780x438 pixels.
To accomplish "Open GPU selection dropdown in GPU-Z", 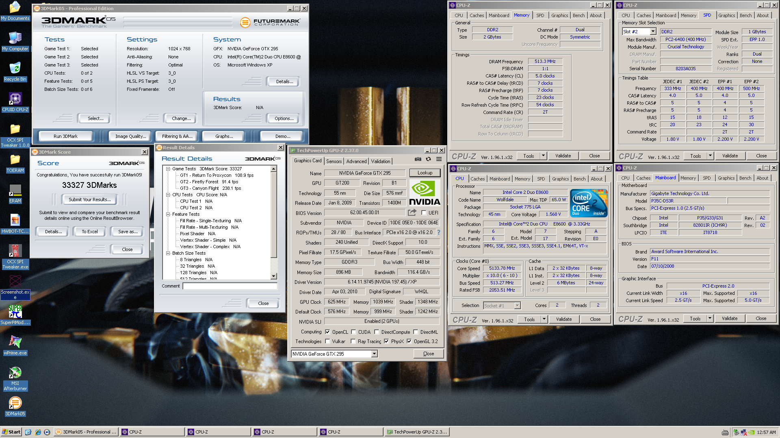I will click(374, 354).
